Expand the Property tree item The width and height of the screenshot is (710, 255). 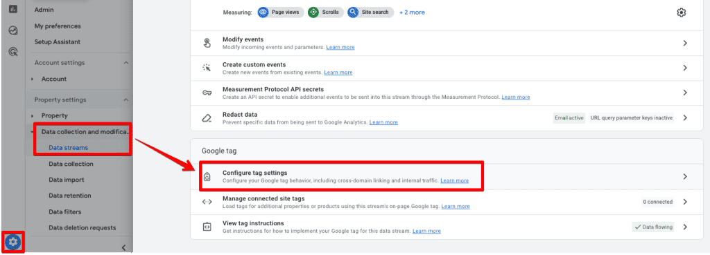33,116
